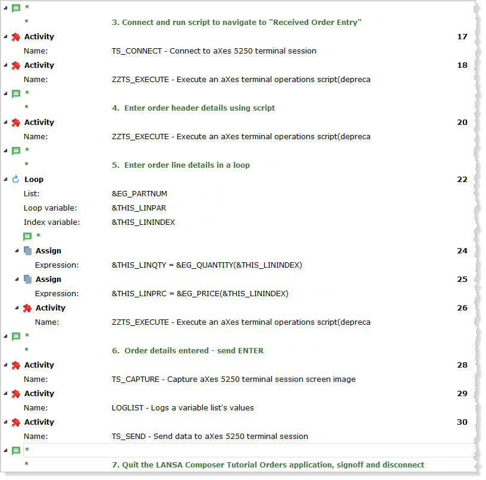Screen dimensions: 486x480
Task: Click the 'Loop variable:' label
Action: point(50,208)
